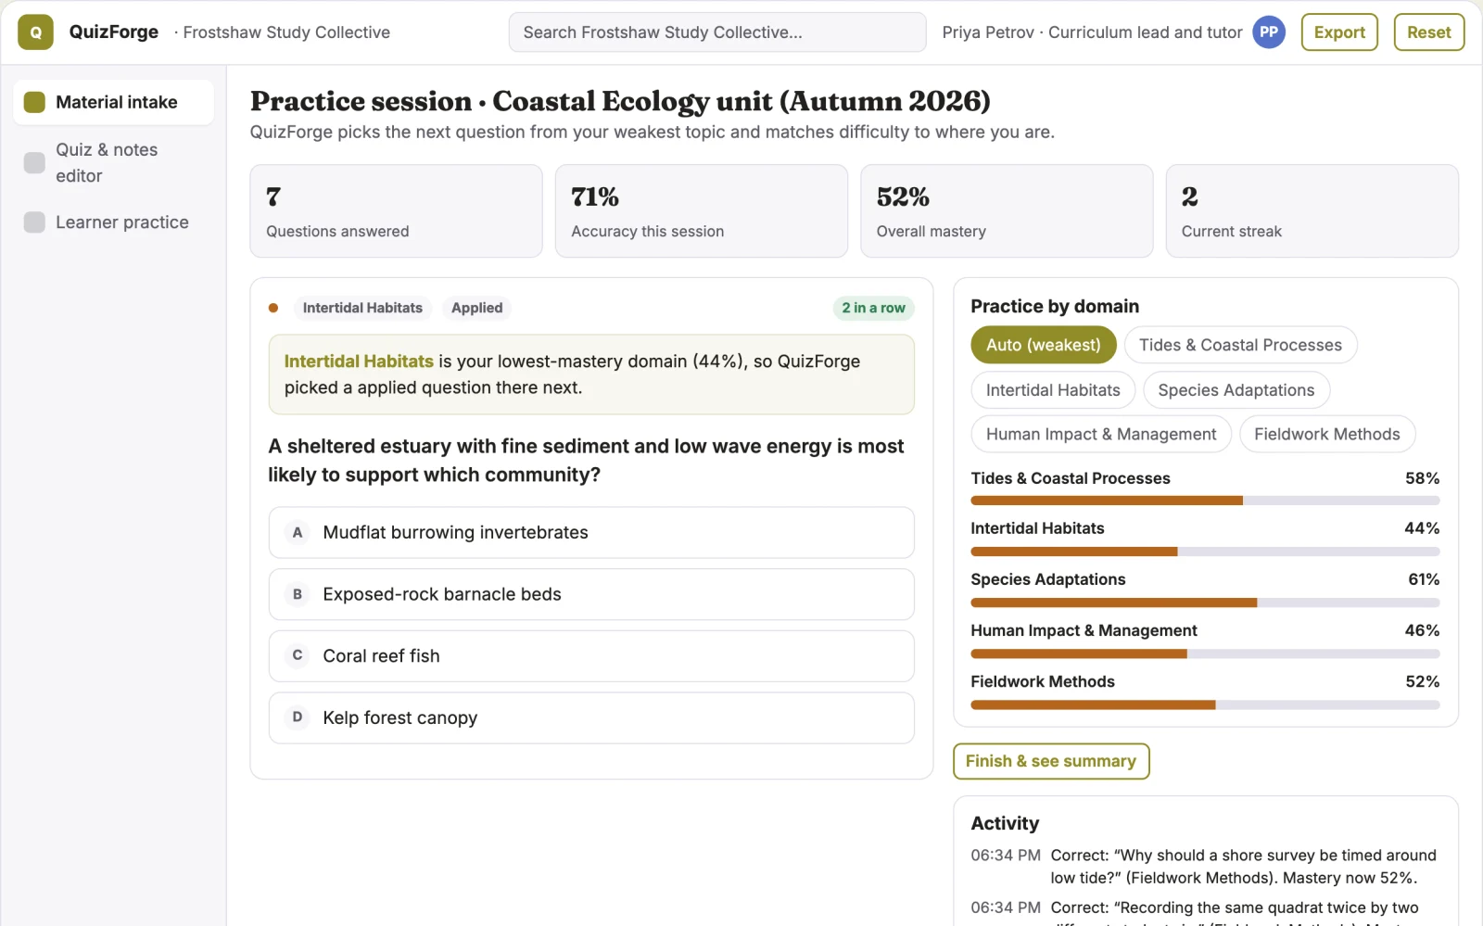Select Tides & Coastal Processes chip
Screen dimensions: 1483x926
(x=1240, y=345)
